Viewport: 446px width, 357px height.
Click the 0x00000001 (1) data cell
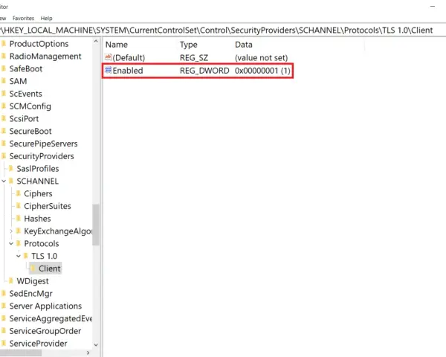262,71
